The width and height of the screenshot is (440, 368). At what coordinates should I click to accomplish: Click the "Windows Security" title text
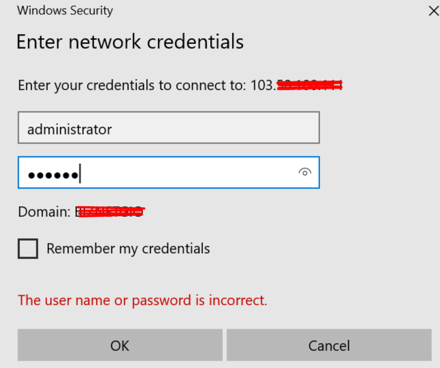click(64, 10)
